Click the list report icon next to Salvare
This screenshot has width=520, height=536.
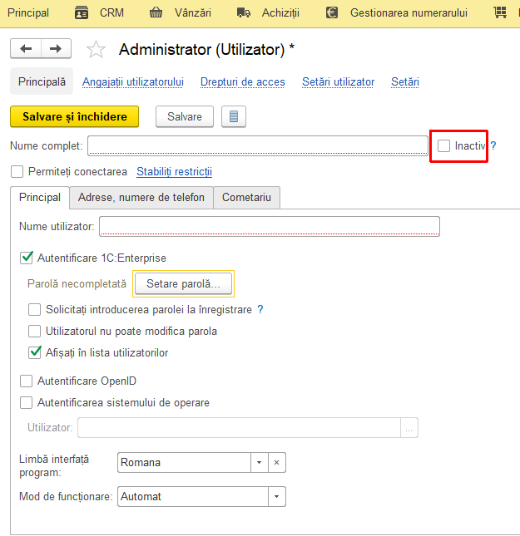(x=234, y=116)
